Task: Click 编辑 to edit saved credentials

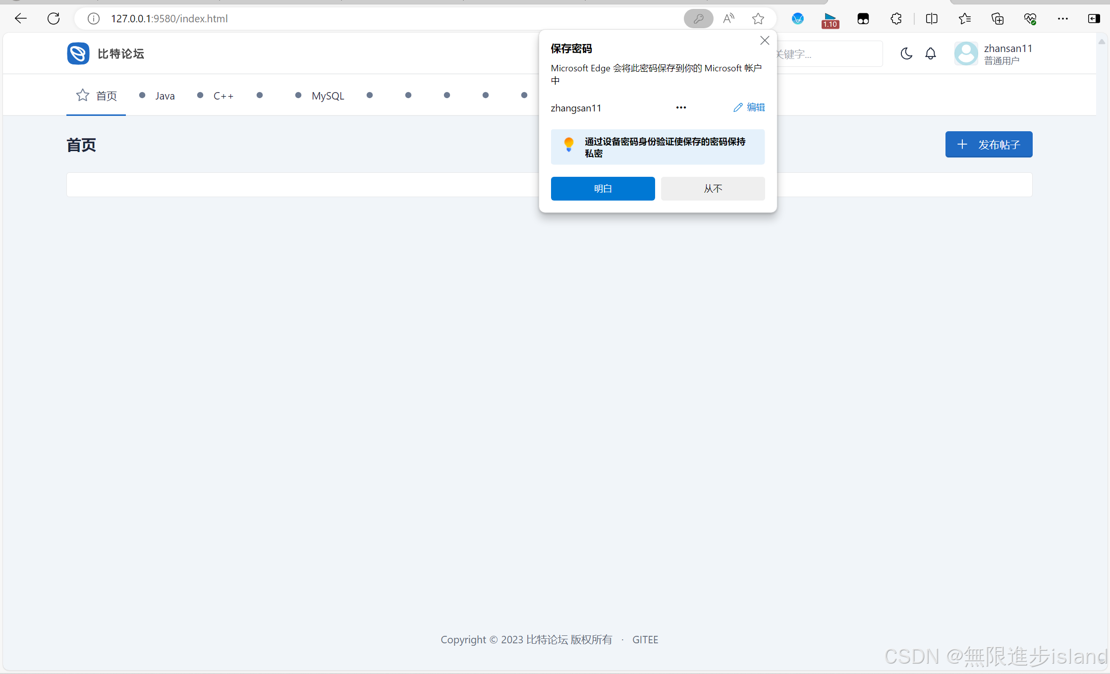Action: (x=749, y=107)
